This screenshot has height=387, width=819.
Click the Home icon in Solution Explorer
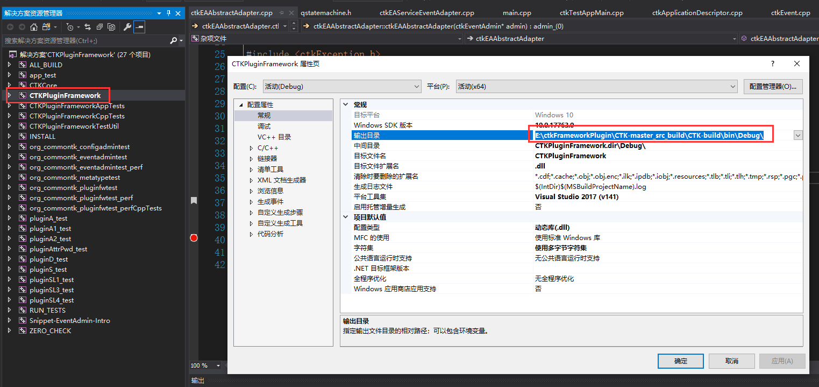34,26
